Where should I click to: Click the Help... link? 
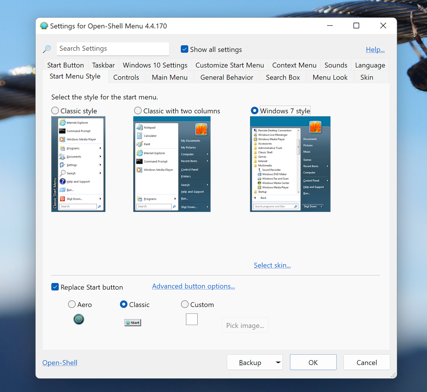(x=375, y=49)
